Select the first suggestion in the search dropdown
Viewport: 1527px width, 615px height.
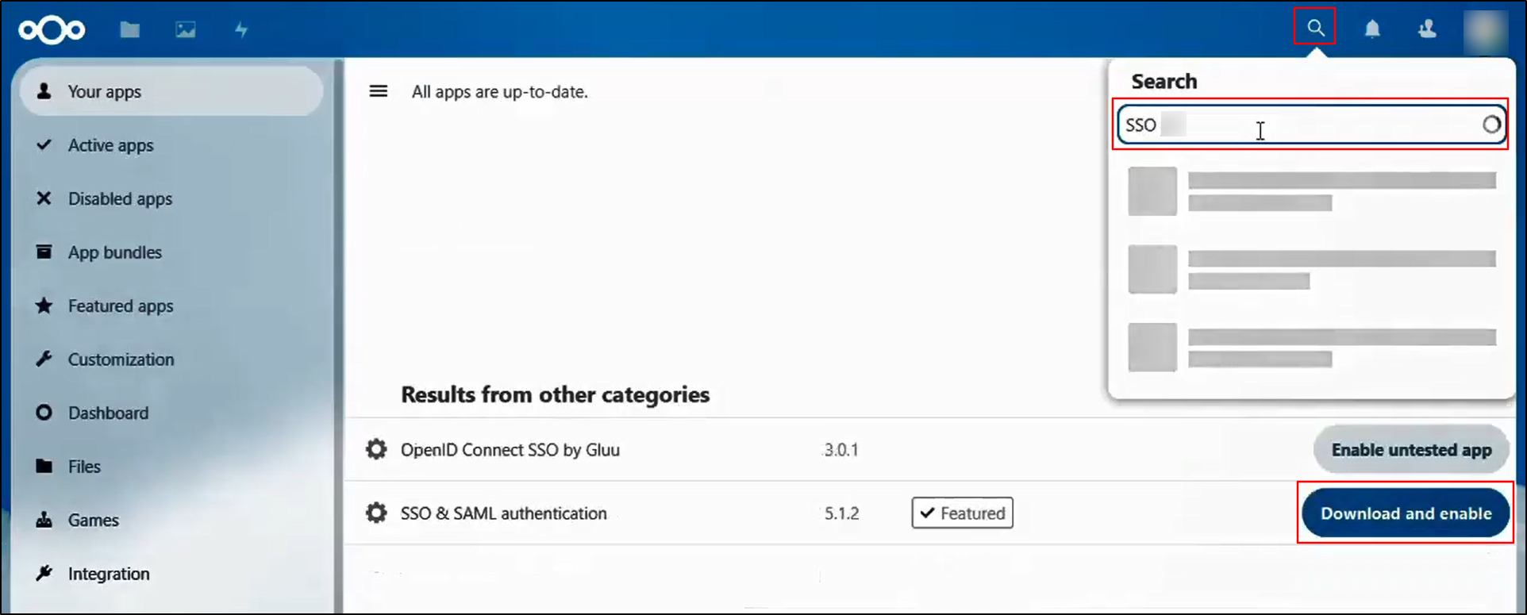click(x=1310, y=191)
